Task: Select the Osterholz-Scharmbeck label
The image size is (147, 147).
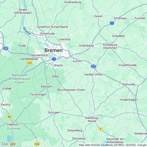Action: pyautogui.click(x=52, y=27)
